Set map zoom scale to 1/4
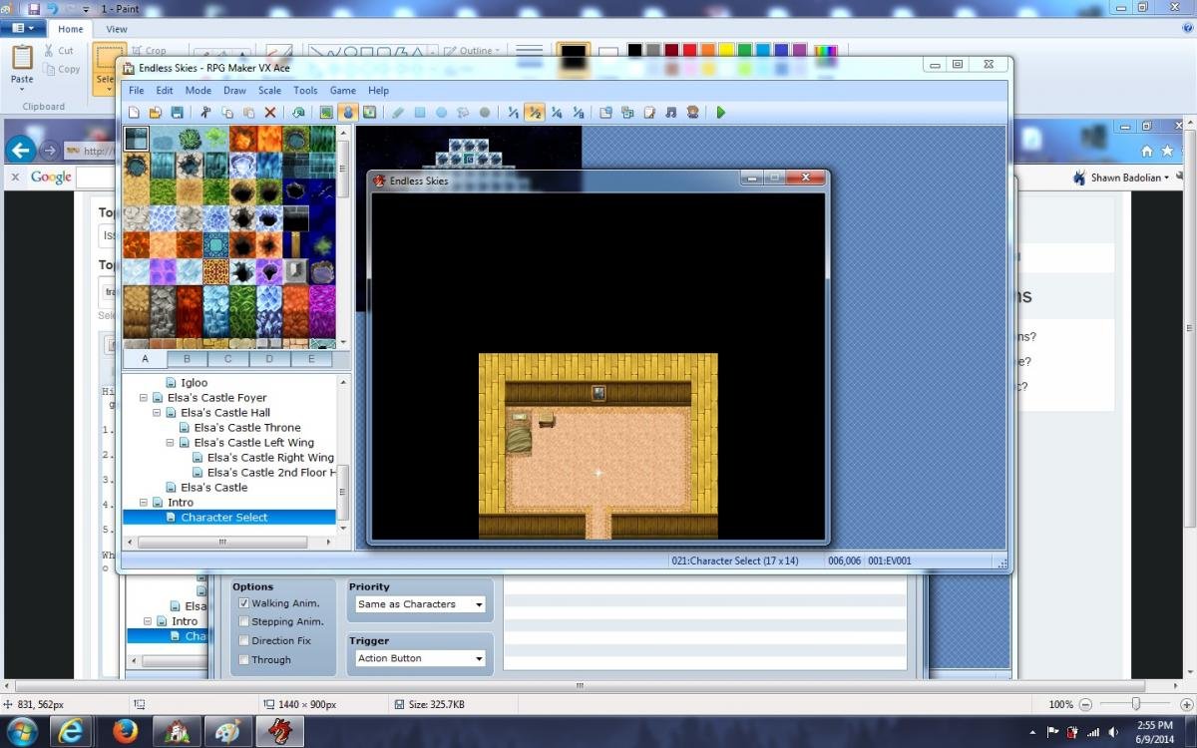Image resolution: width=1197 pixels, height=748 pixels. tap(557, 113)
